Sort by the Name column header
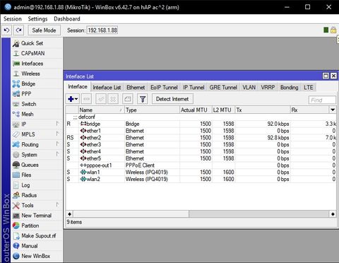 click(x=101, y=110)
